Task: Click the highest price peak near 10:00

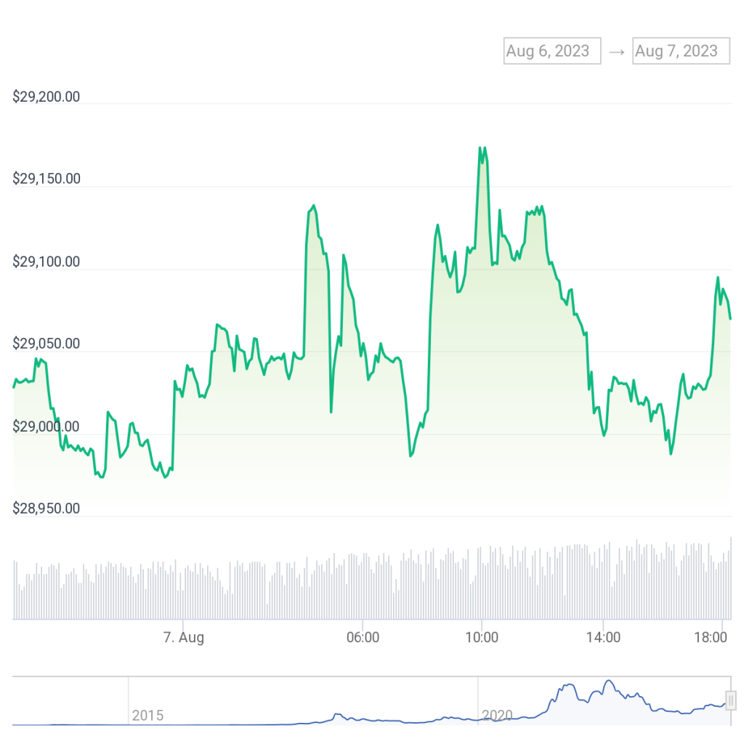Action: pyautogui.click(x=480, y=148)
